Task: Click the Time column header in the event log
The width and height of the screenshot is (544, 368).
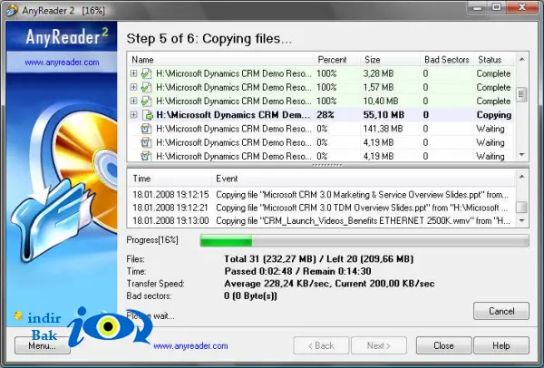Action: (170, 179)
